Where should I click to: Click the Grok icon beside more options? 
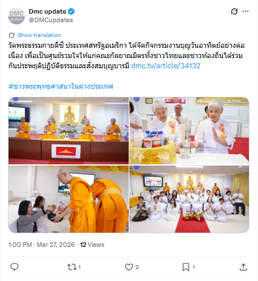234,11
